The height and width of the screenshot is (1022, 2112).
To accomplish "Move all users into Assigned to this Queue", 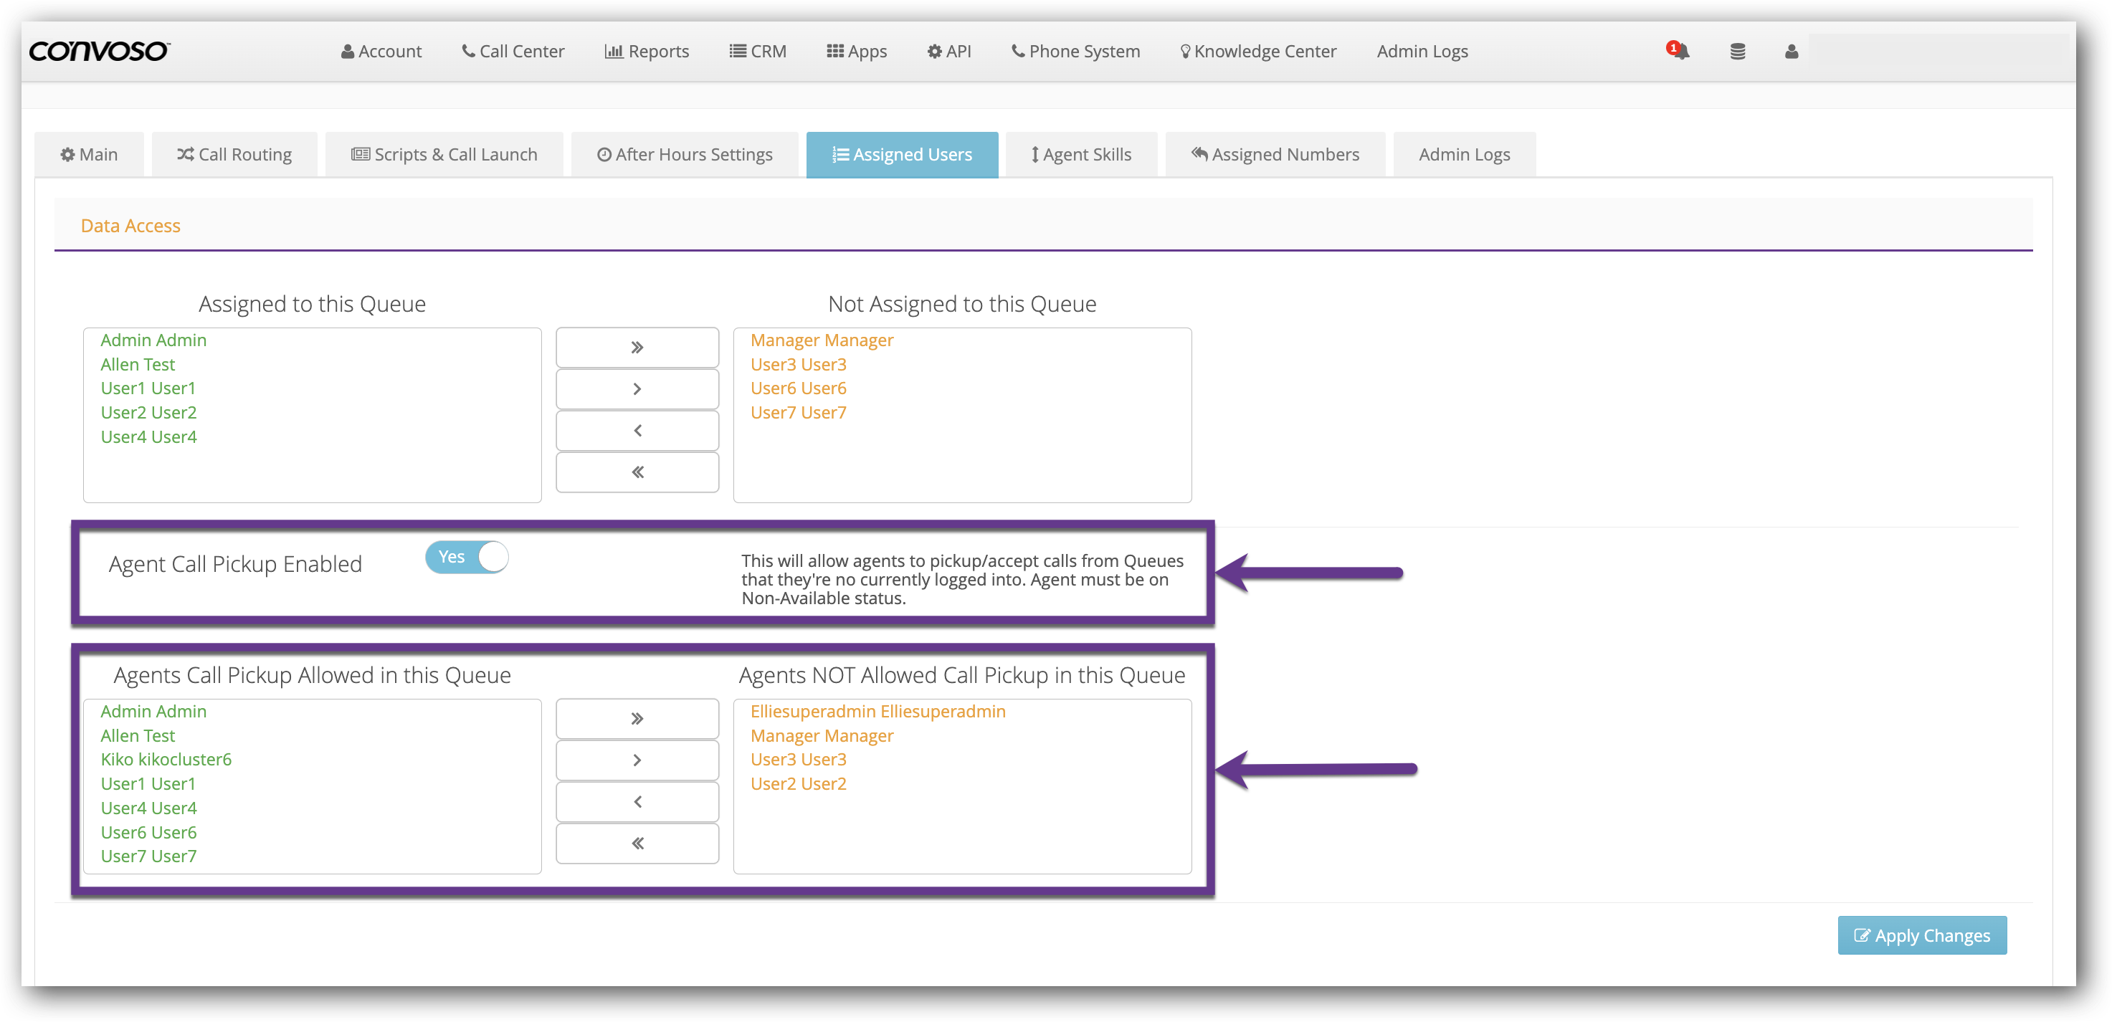I will pyautogui.click(x=637, y=472).
